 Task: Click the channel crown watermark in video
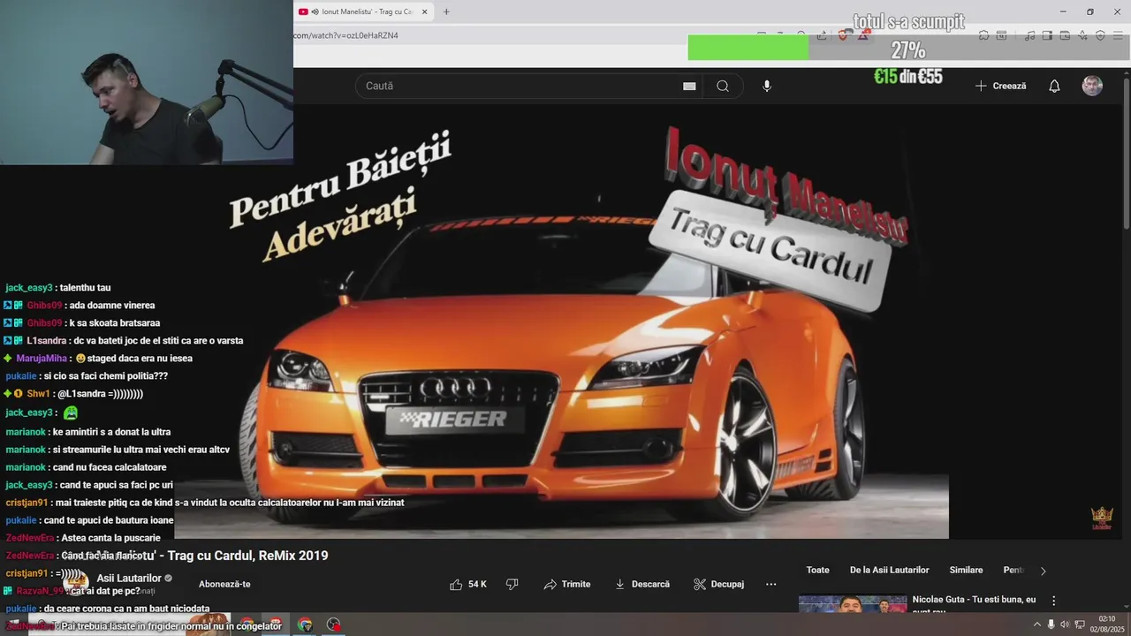tap(1102, 518)
